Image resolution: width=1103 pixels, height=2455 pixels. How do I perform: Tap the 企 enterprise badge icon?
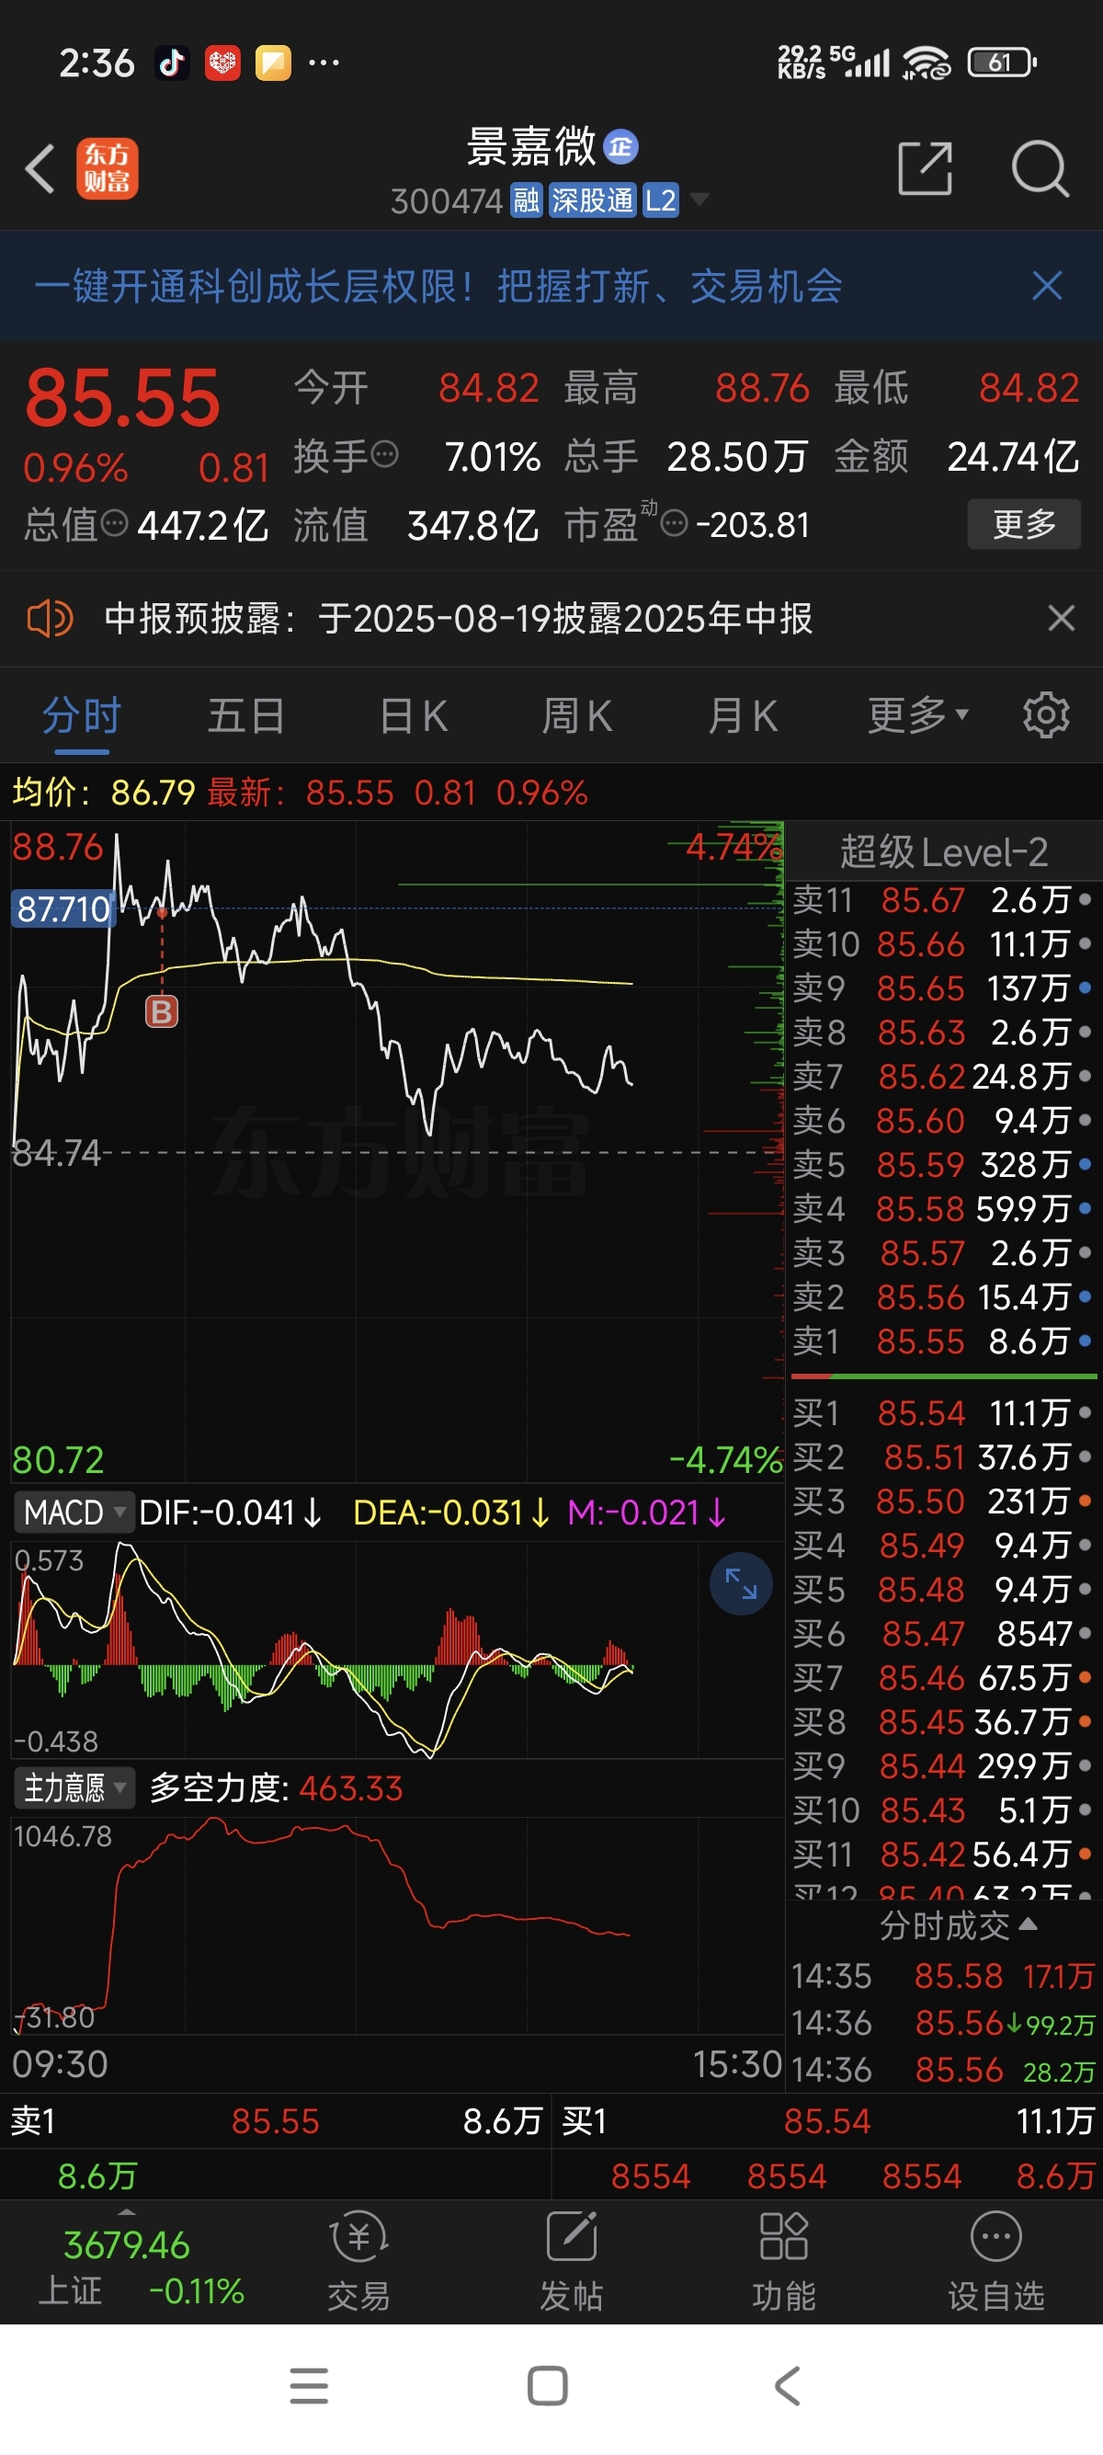(x=621, y=147)
